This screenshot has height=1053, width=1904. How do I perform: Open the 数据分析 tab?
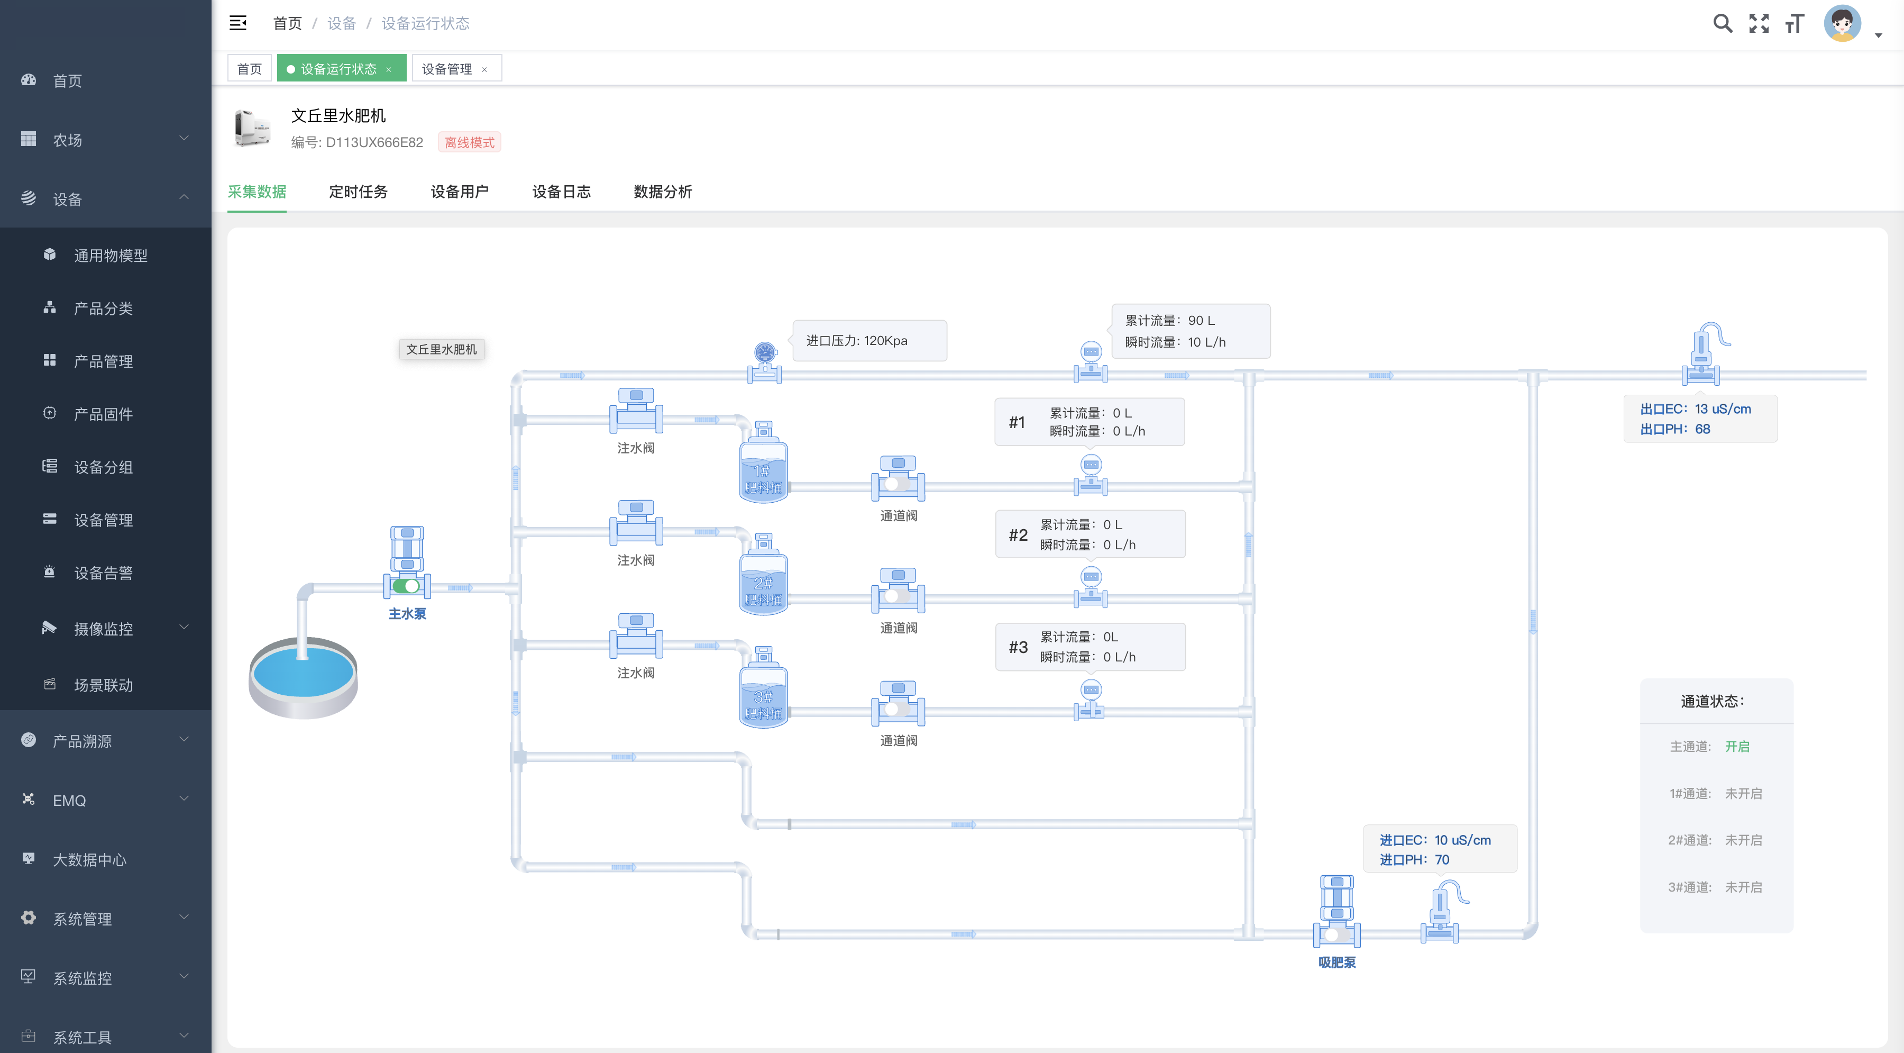tap(662, 192)
